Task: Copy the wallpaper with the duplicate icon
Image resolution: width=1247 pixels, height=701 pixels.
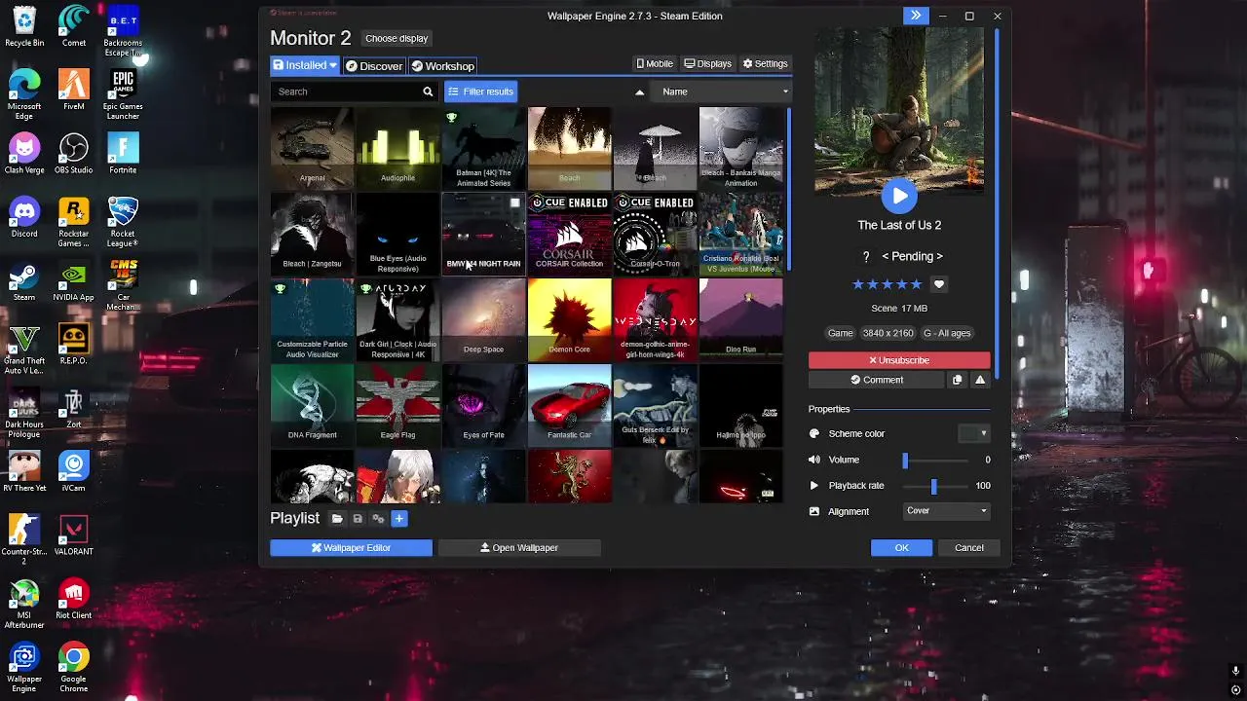Action: tap(958, 380)
